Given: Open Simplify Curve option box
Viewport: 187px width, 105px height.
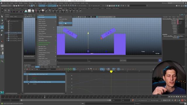Looking at the screenshot, I should pos(56,50).
